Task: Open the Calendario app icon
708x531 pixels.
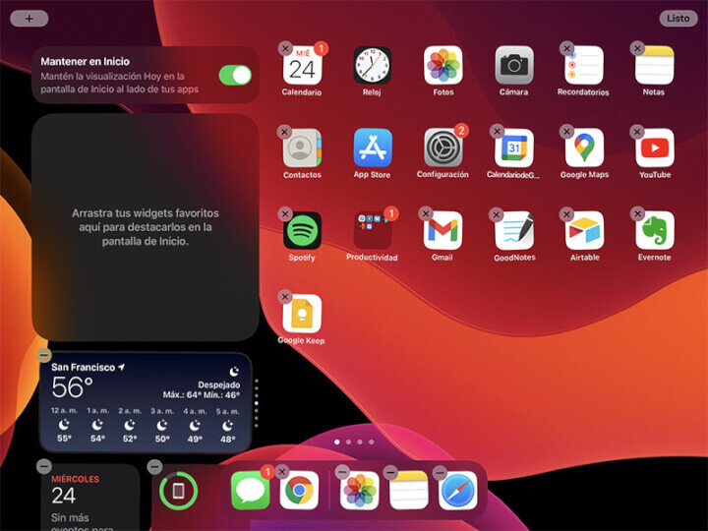Action: coord(302,66)
